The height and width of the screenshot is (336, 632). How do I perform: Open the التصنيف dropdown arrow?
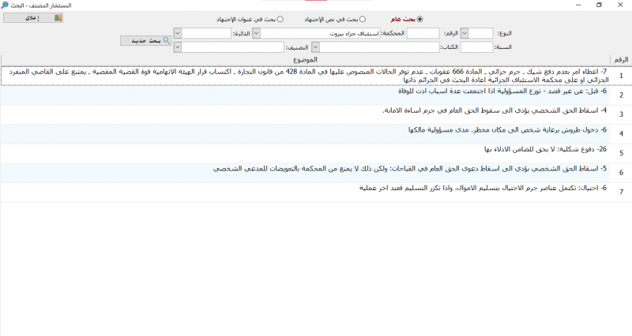[x=178, y=47]
